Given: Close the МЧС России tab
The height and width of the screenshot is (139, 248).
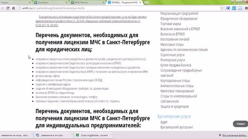Looking at the screenshot, I should pyautogui.click(x=103, y=3).
